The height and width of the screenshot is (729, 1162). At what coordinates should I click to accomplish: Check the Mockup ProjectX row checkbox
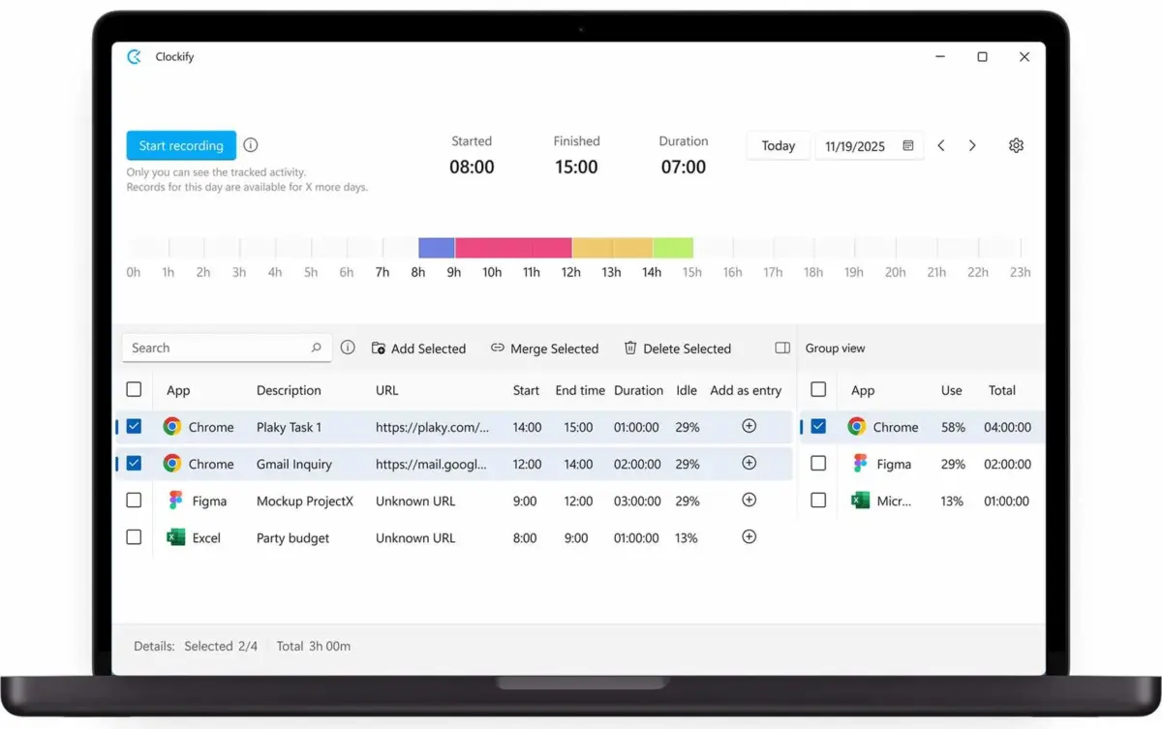pos(134,501)
